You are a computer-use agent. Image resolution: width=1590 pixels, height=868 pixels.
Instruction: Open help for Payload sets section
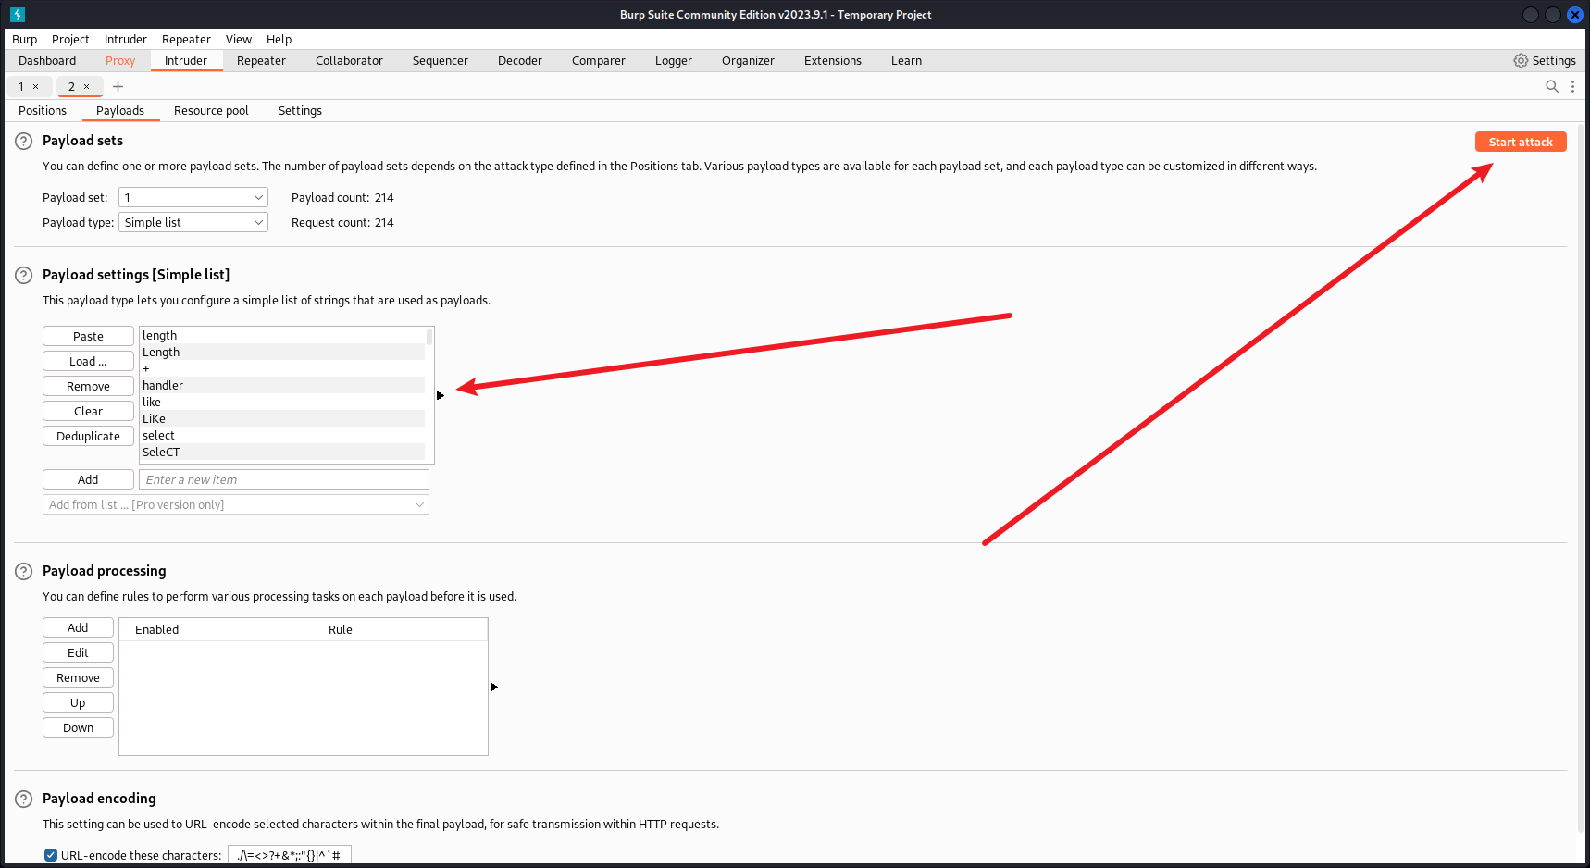point(24,142)
